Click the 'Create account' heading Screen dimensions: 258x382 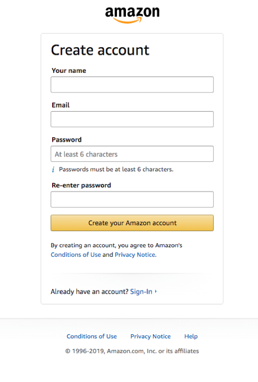100,50
